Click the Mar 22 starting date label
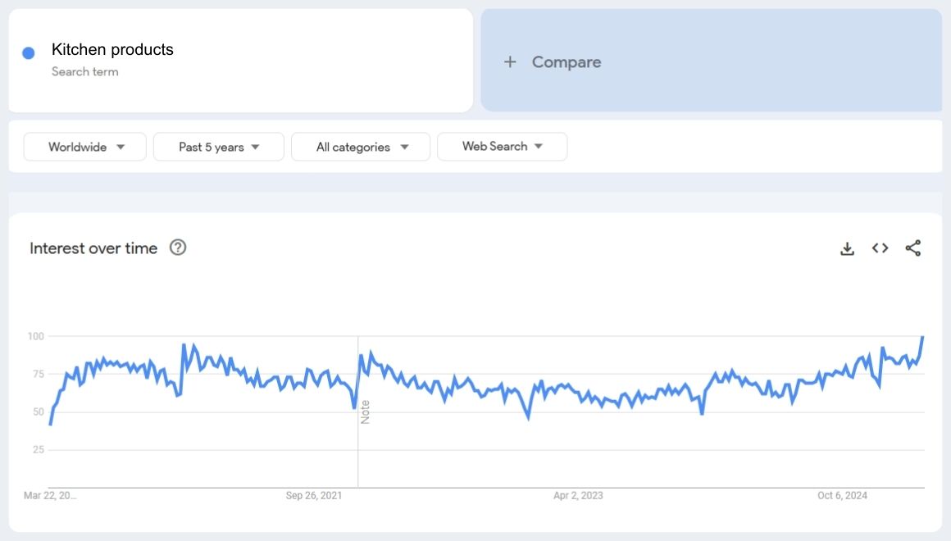951x541 pixels. coord(50,496)
